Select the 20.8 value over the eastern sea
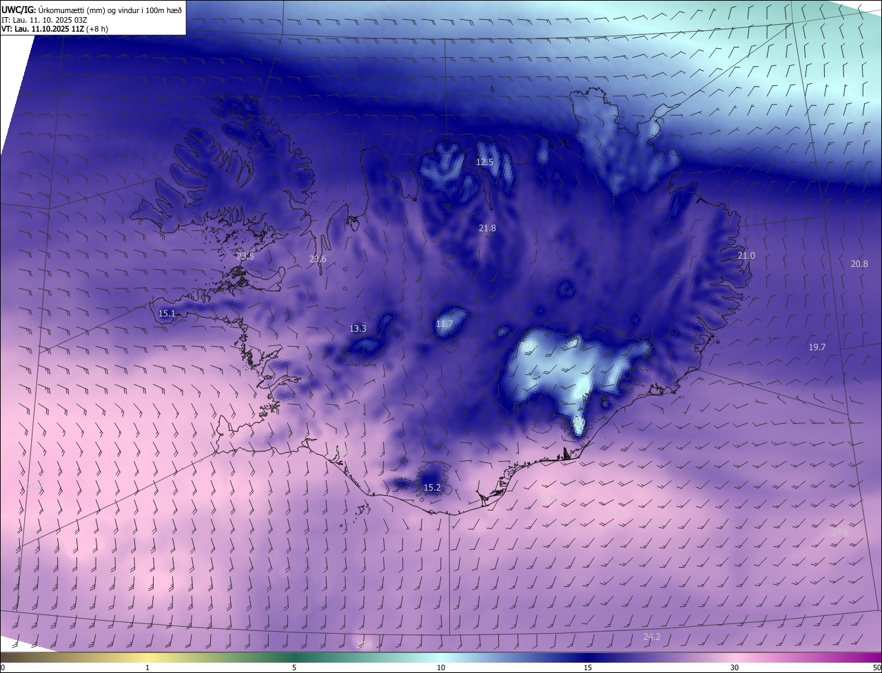 859,264
